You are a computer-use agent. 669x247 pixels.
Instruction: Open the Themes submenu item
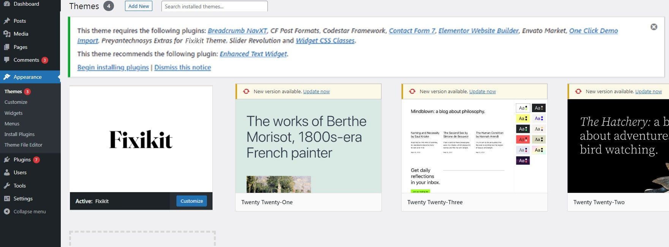coord(13,91)
